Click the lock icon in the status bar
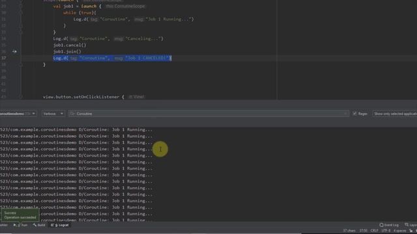The height and width of the screenshot is (234, 417). click(411, 231)
